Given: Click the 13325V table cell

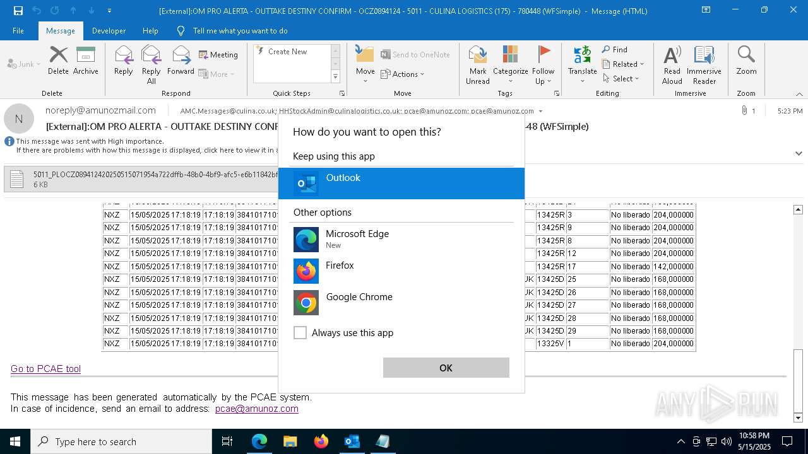Looking at the screenshot, I should 550,344.
